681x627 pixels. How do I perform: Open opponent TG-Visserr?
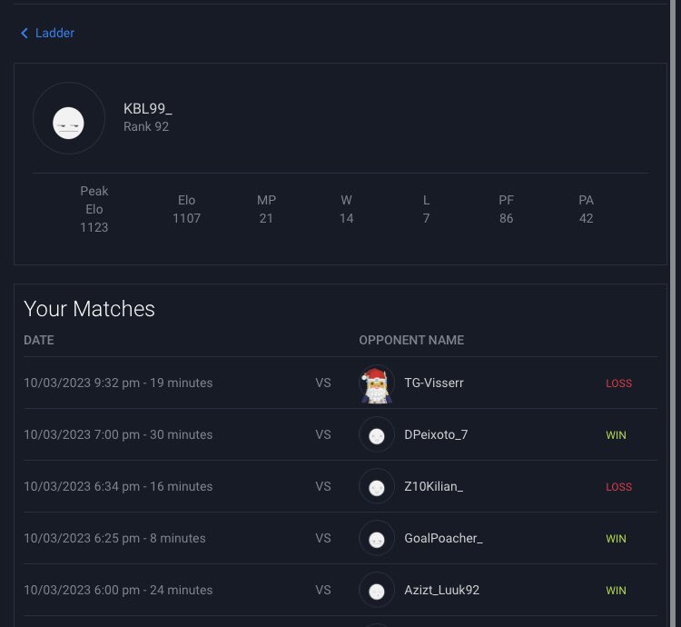[x=433, y=383]
